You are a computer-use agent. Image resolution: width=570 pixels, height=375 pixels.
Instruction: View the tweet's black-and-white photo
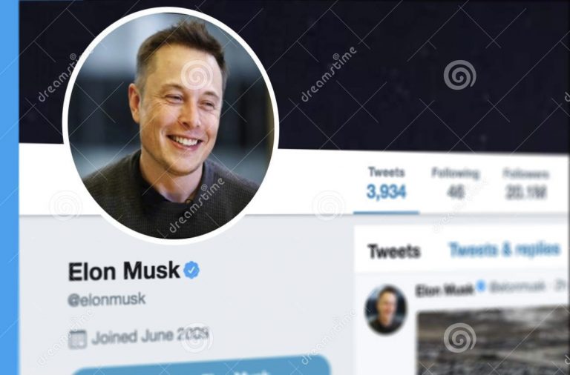494,341
